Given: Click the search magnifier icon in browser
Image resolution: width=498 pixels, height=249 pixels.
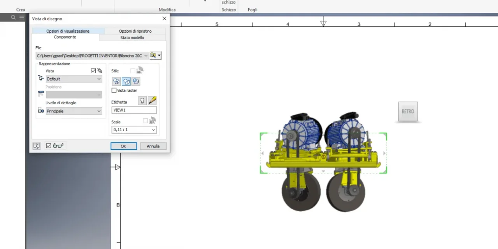Looking at the screenshot, I should [13, 18].
